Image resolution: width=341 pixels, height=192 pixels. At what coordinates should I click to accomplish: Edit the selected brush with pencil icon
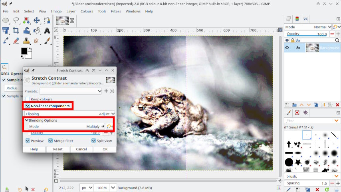(289, 190)
